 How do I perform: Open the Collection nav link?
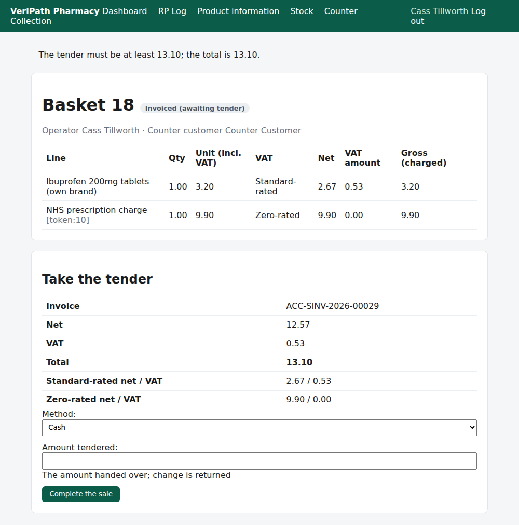pyautogui.click(x=31, y=21)
